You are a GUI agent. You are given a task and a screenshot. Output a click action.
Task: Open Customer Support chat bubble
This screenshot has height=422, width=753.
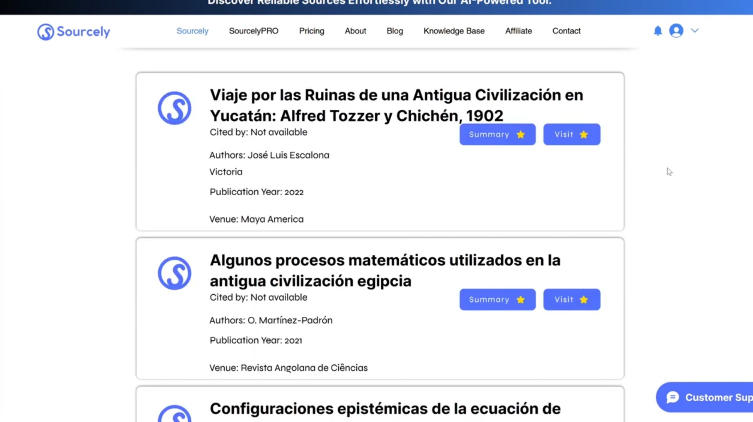tap(705, 397)
